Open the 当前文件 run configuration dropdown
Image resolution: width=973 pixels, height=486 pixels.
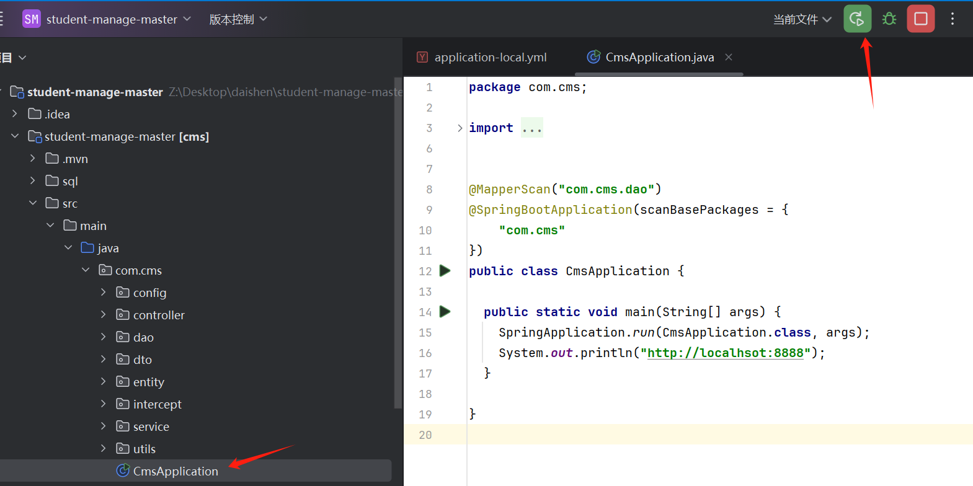(802, 19)
